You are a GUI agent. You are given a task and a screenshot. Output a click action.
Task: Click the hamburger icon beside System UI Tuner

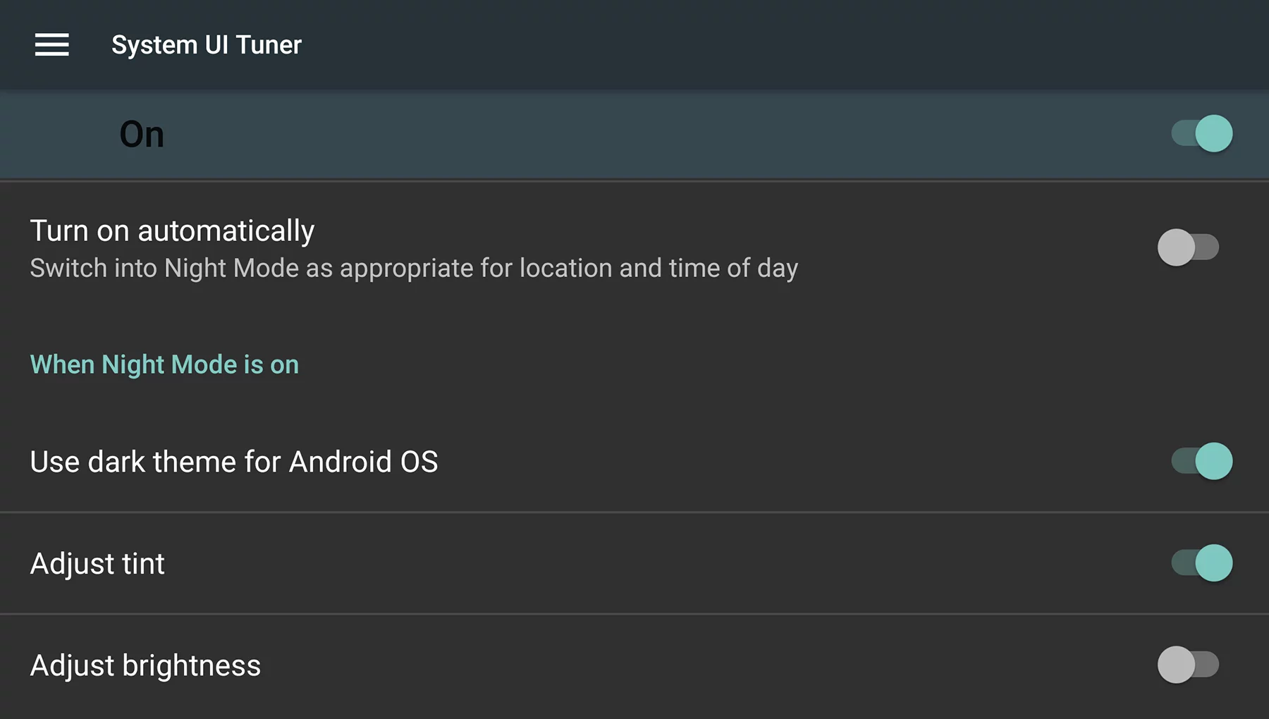(51, 44)
